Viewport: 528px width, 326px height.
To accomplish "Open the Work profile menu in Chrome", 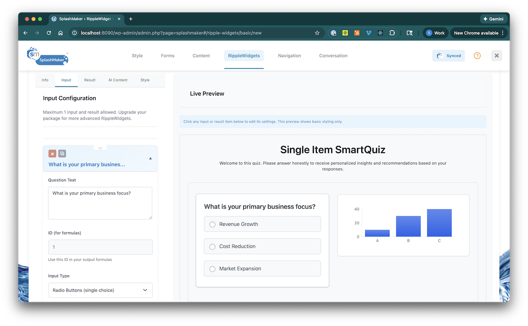I will tap(435, 33).
